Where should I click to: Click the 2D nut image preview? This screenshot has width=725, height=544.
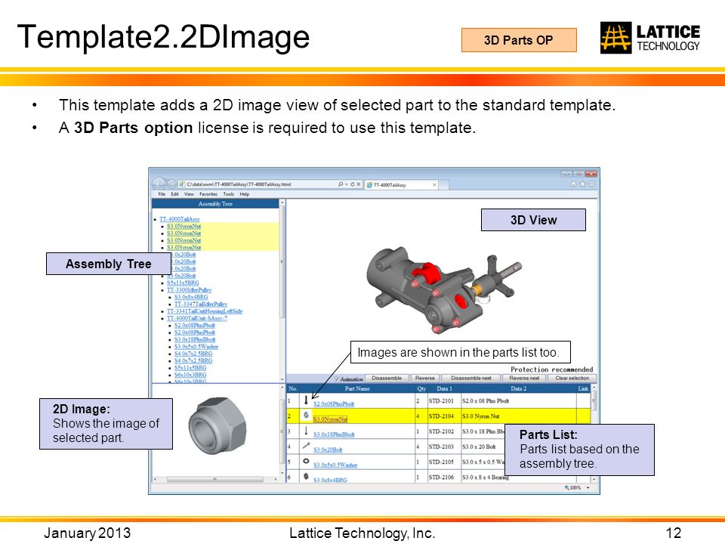[217, 425]
